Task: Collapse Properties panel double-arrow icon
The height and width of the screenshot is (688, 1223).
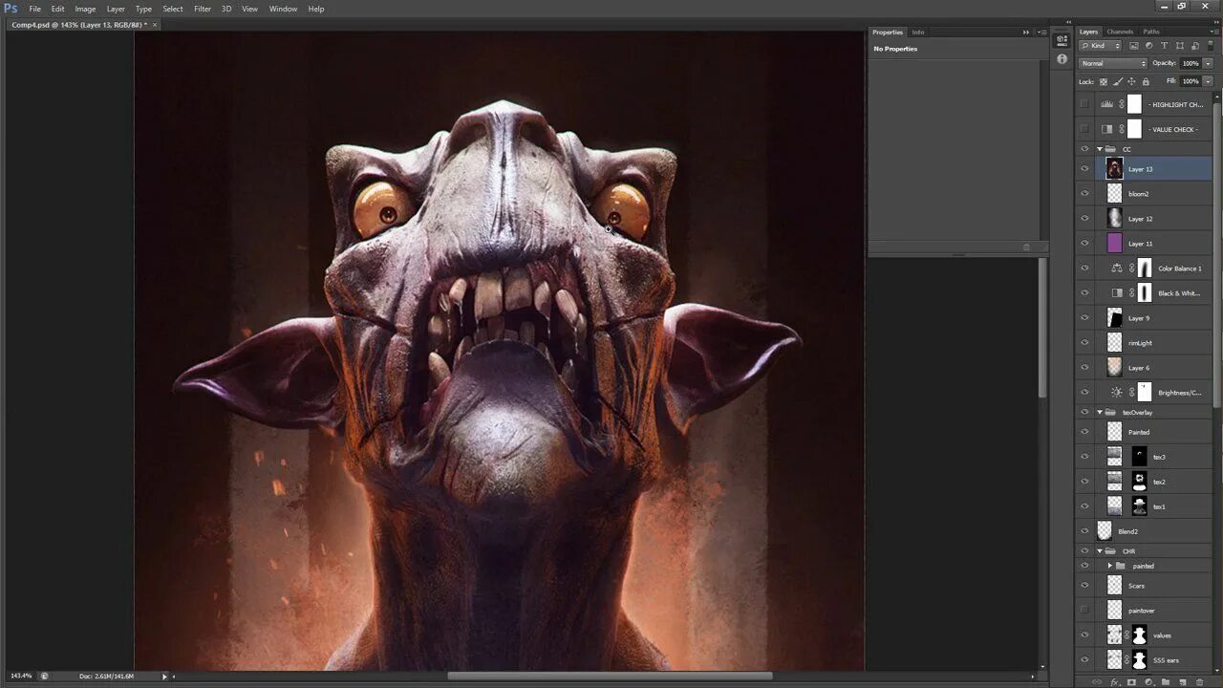Action: coord(1027,32)
